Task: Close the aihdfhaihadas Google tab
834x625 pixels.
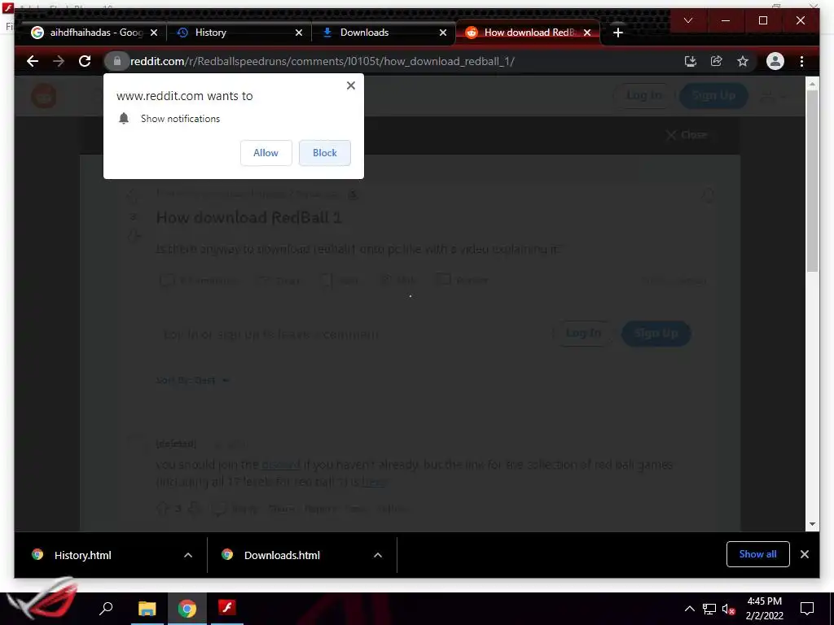Action: click(x=154, y=33)
